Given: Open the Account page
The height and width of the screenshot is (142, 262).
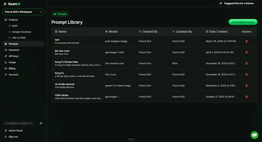Looking at the screenshot, I should coord(13,74).
